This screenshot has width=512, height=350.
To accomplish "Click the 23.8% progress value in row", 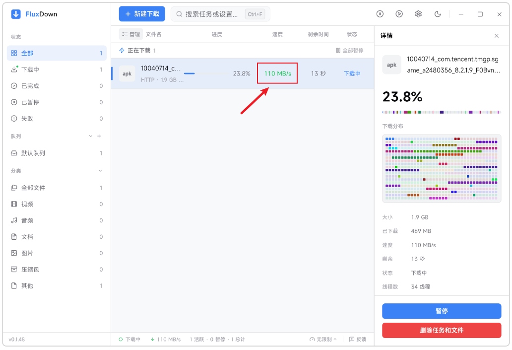I will (x=242, y=73).
